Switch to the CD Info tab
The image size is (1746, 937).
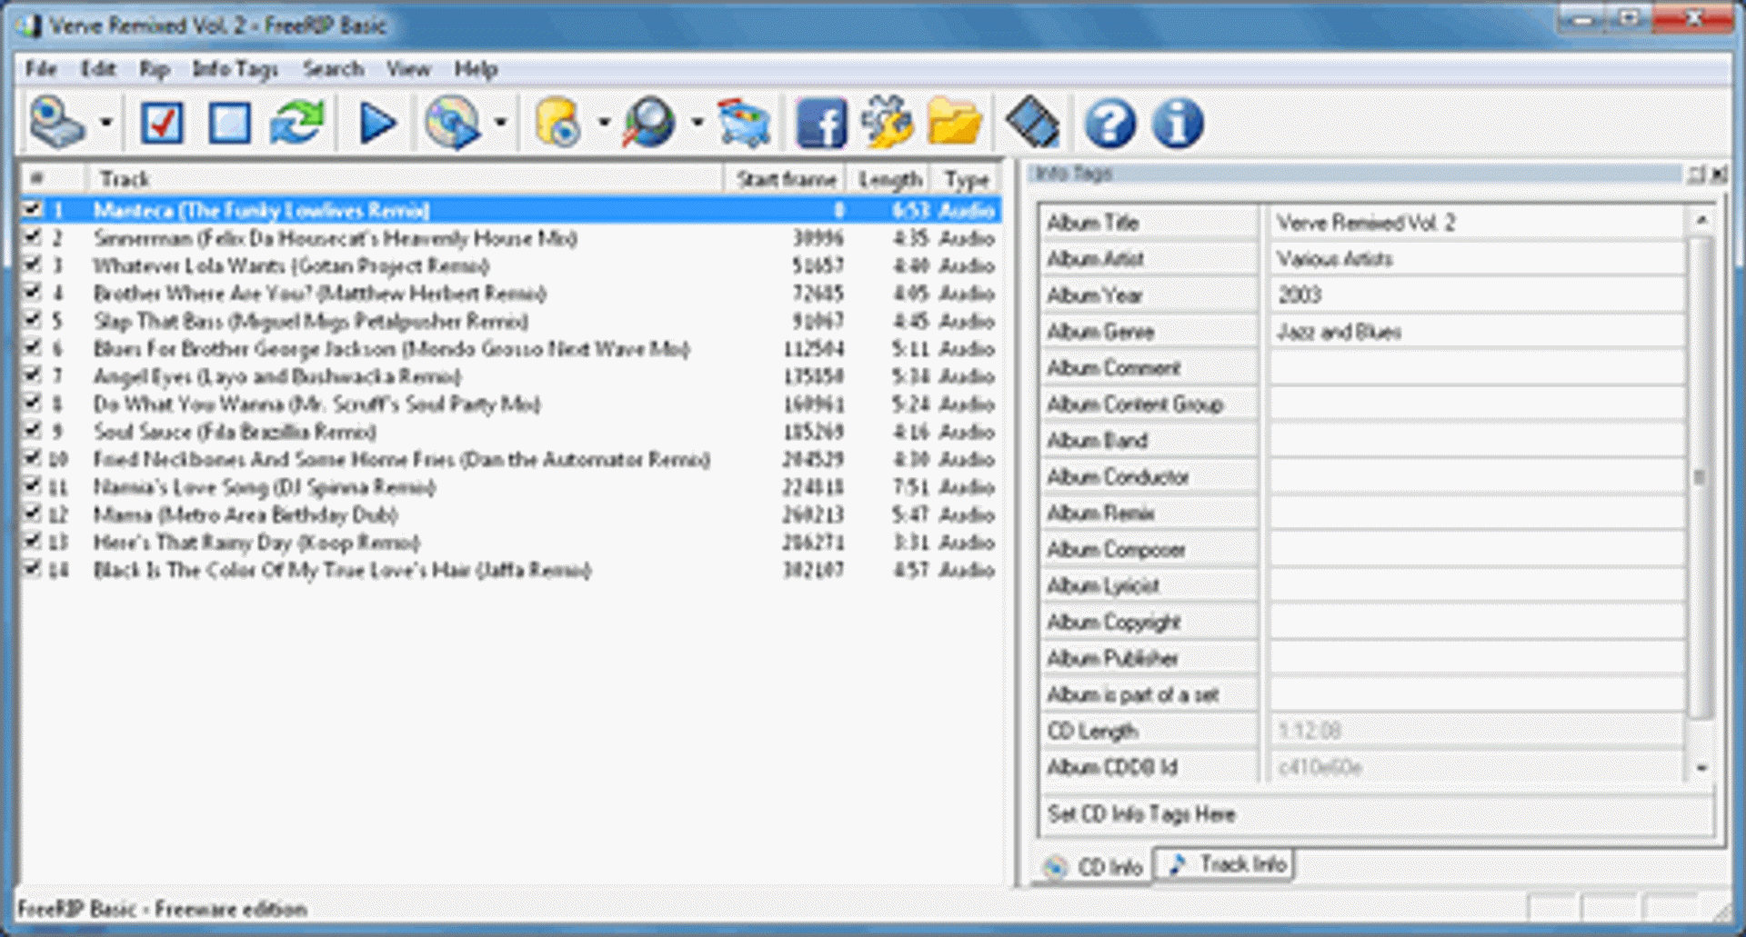click(x=1093, y=866)
